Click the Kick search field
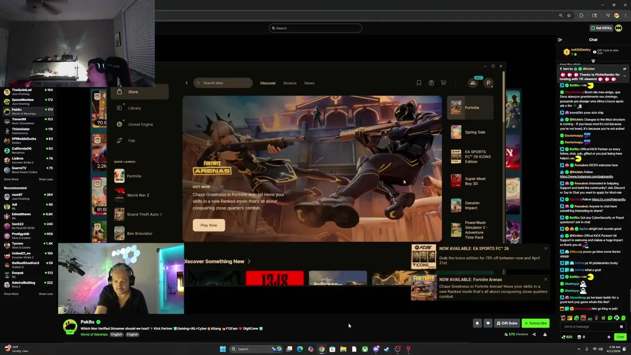The height and width of the screenshot is (355, 631). pyautogui.click(x=315, y=28)
